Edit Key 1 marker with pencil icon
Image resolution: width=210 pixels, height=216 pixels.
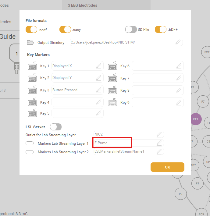(99, 66)
